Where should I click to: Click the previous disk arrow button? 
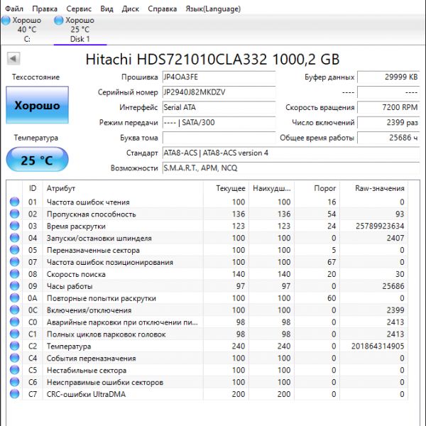[13, 58]
